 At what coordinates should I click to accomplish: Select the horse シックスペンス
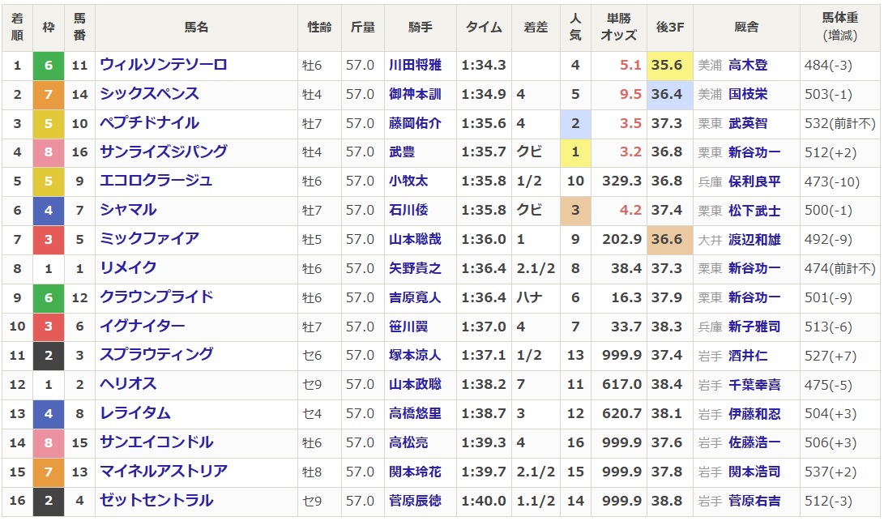[149, 94]
